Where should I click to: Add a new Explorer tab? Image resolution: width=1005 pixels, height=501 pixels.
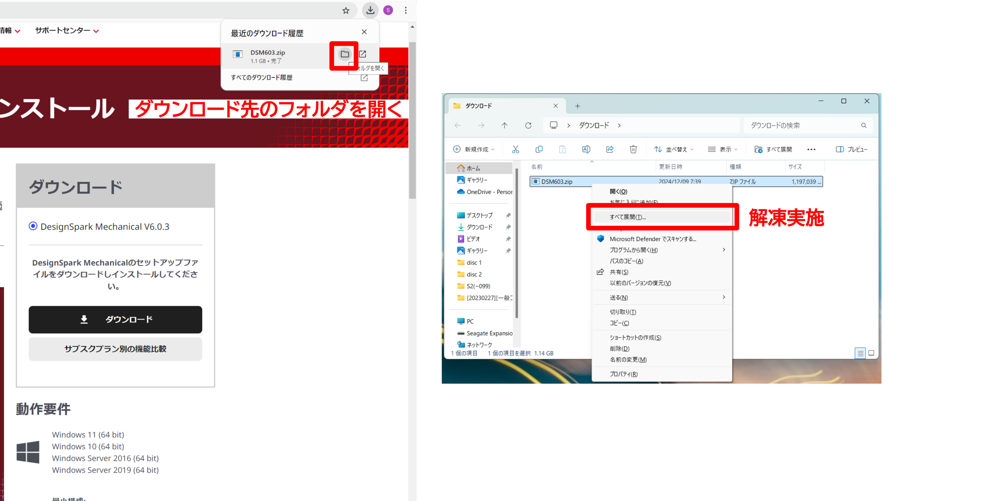pos(577,106)
